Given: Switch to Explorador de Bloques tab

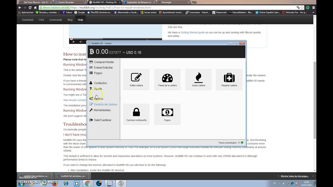Looking at the screenshot, I should 139,2.
